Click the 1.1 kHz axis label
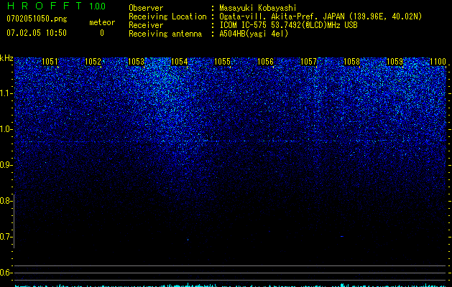 6,93
